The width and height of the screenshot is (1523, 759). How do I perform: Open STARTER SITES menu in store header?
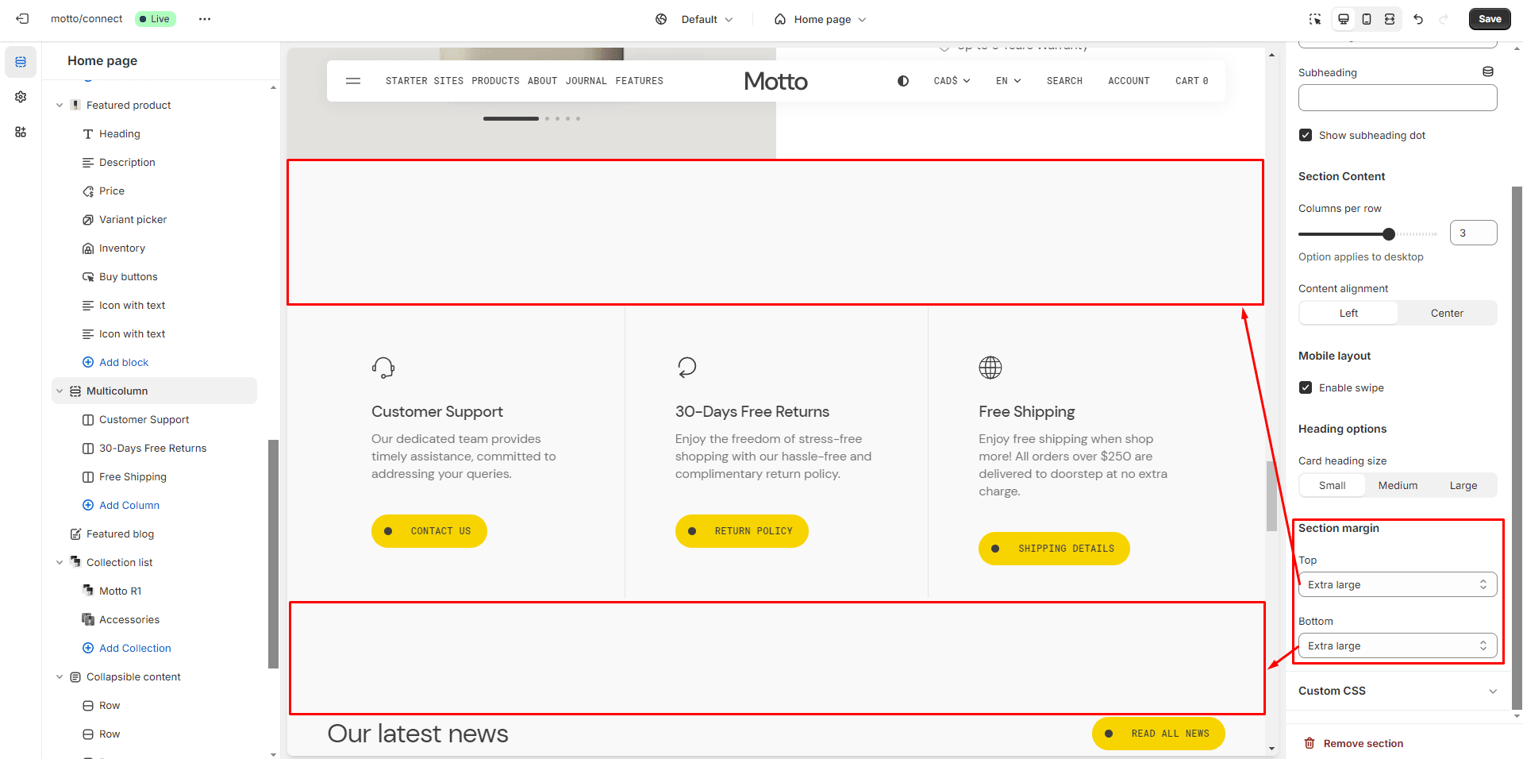coord(425,81)
